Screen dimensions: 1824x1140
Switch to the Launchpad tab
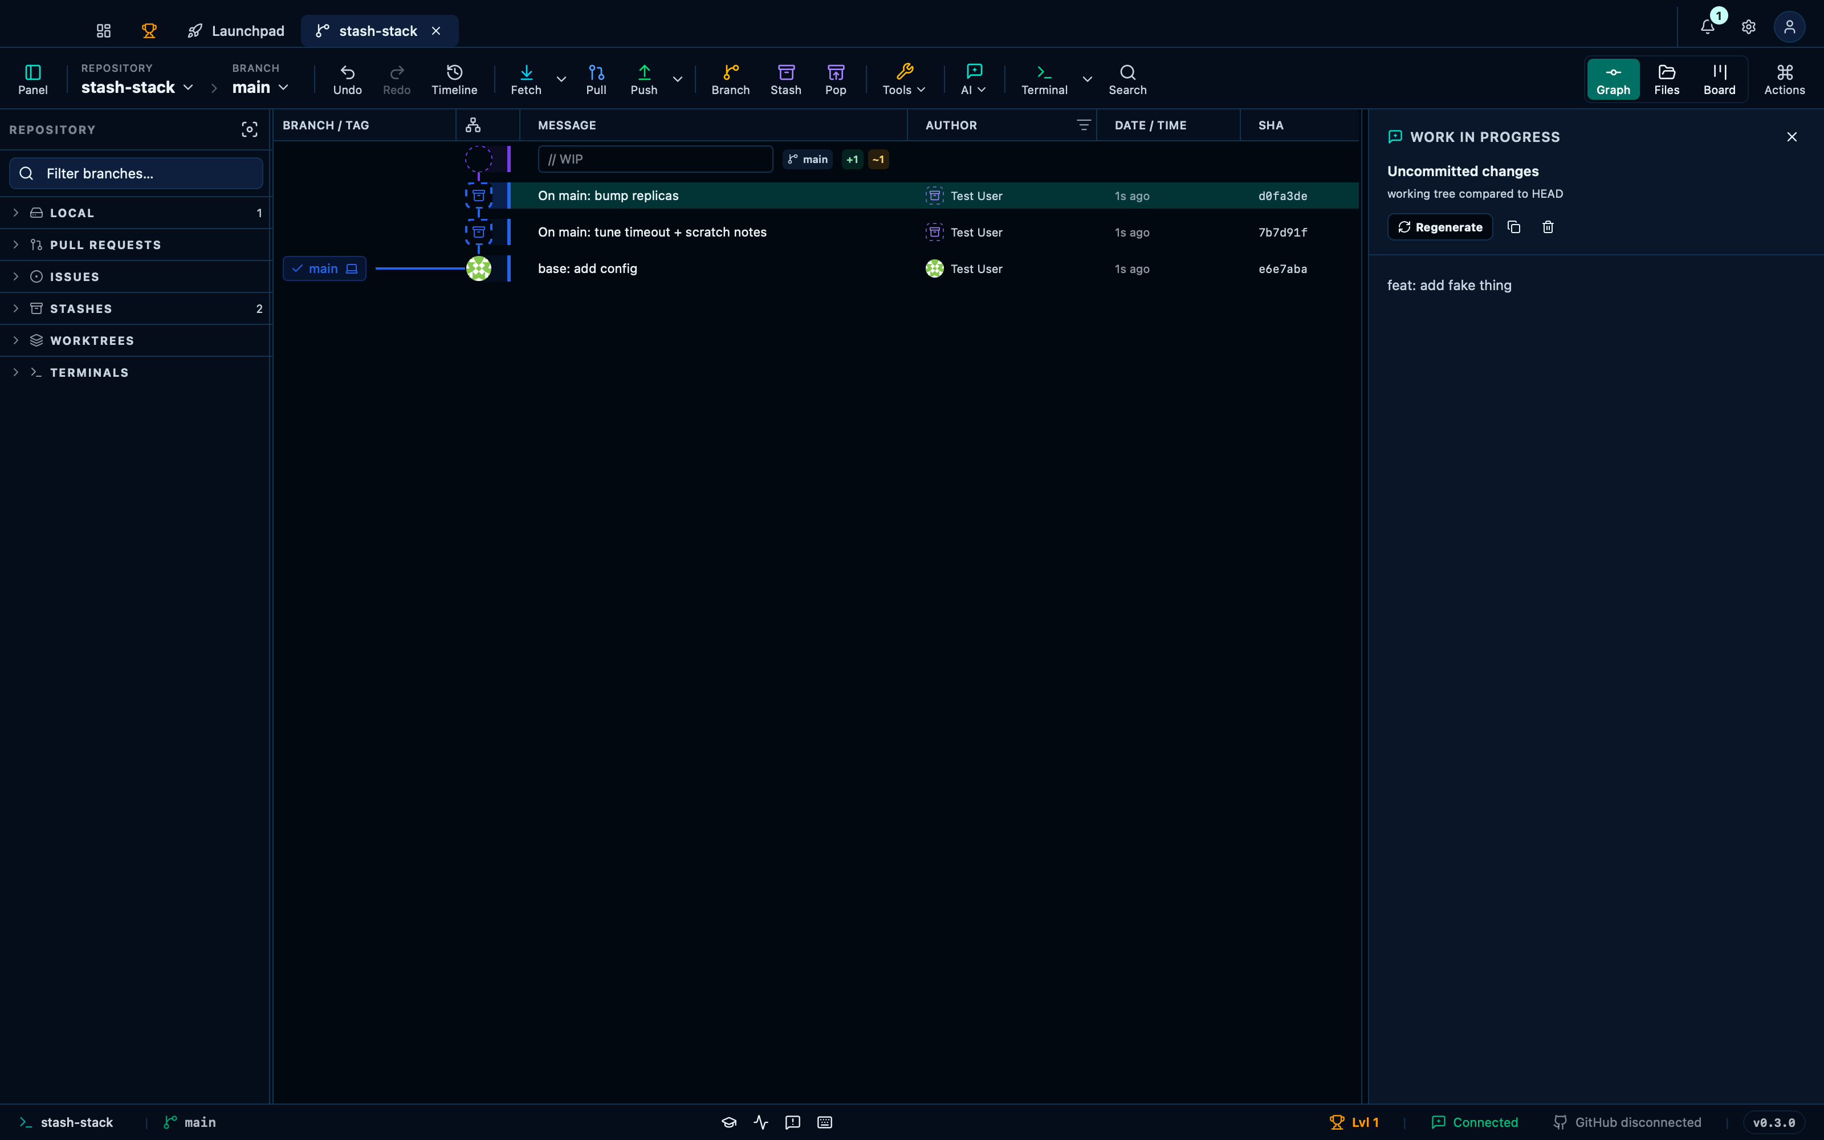click(236, 30)
